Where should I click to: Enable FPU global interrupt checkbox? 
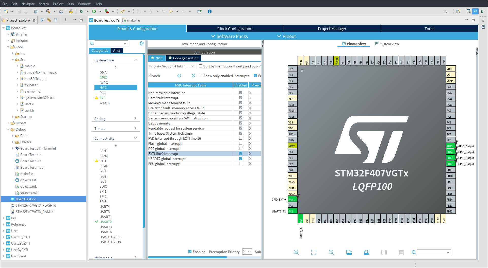241,164
